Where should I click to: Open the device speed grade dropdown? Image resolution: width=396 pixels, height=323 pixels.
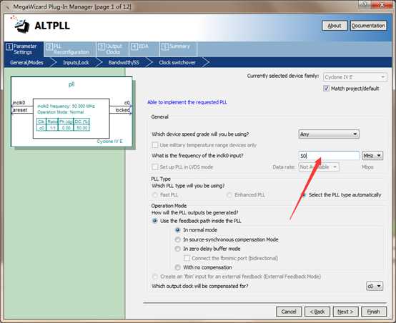tap(329, 134)
